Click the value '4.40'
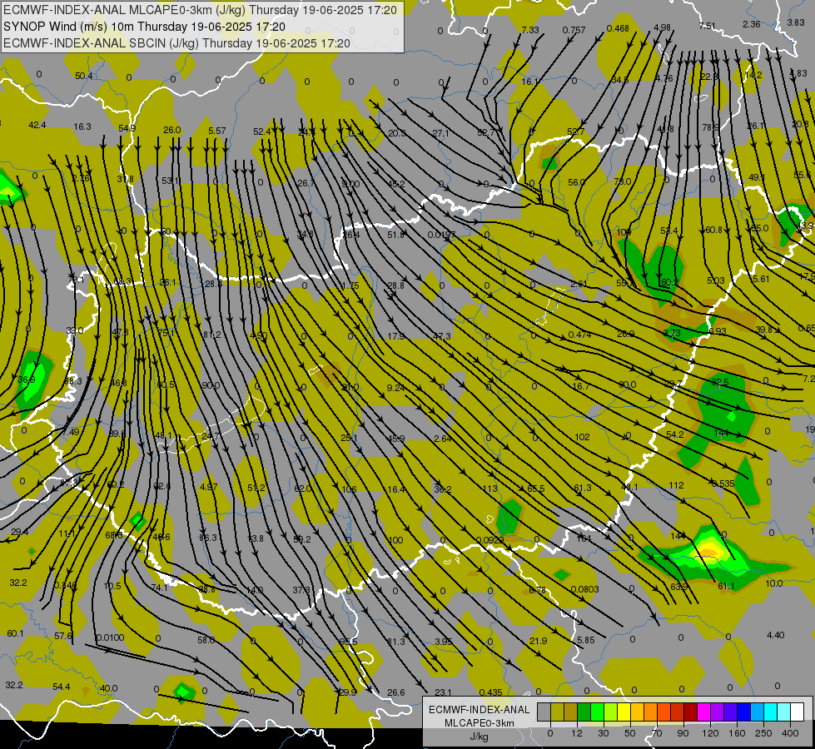The width and height of the screenshot is (815, 749). click(776, 635)
